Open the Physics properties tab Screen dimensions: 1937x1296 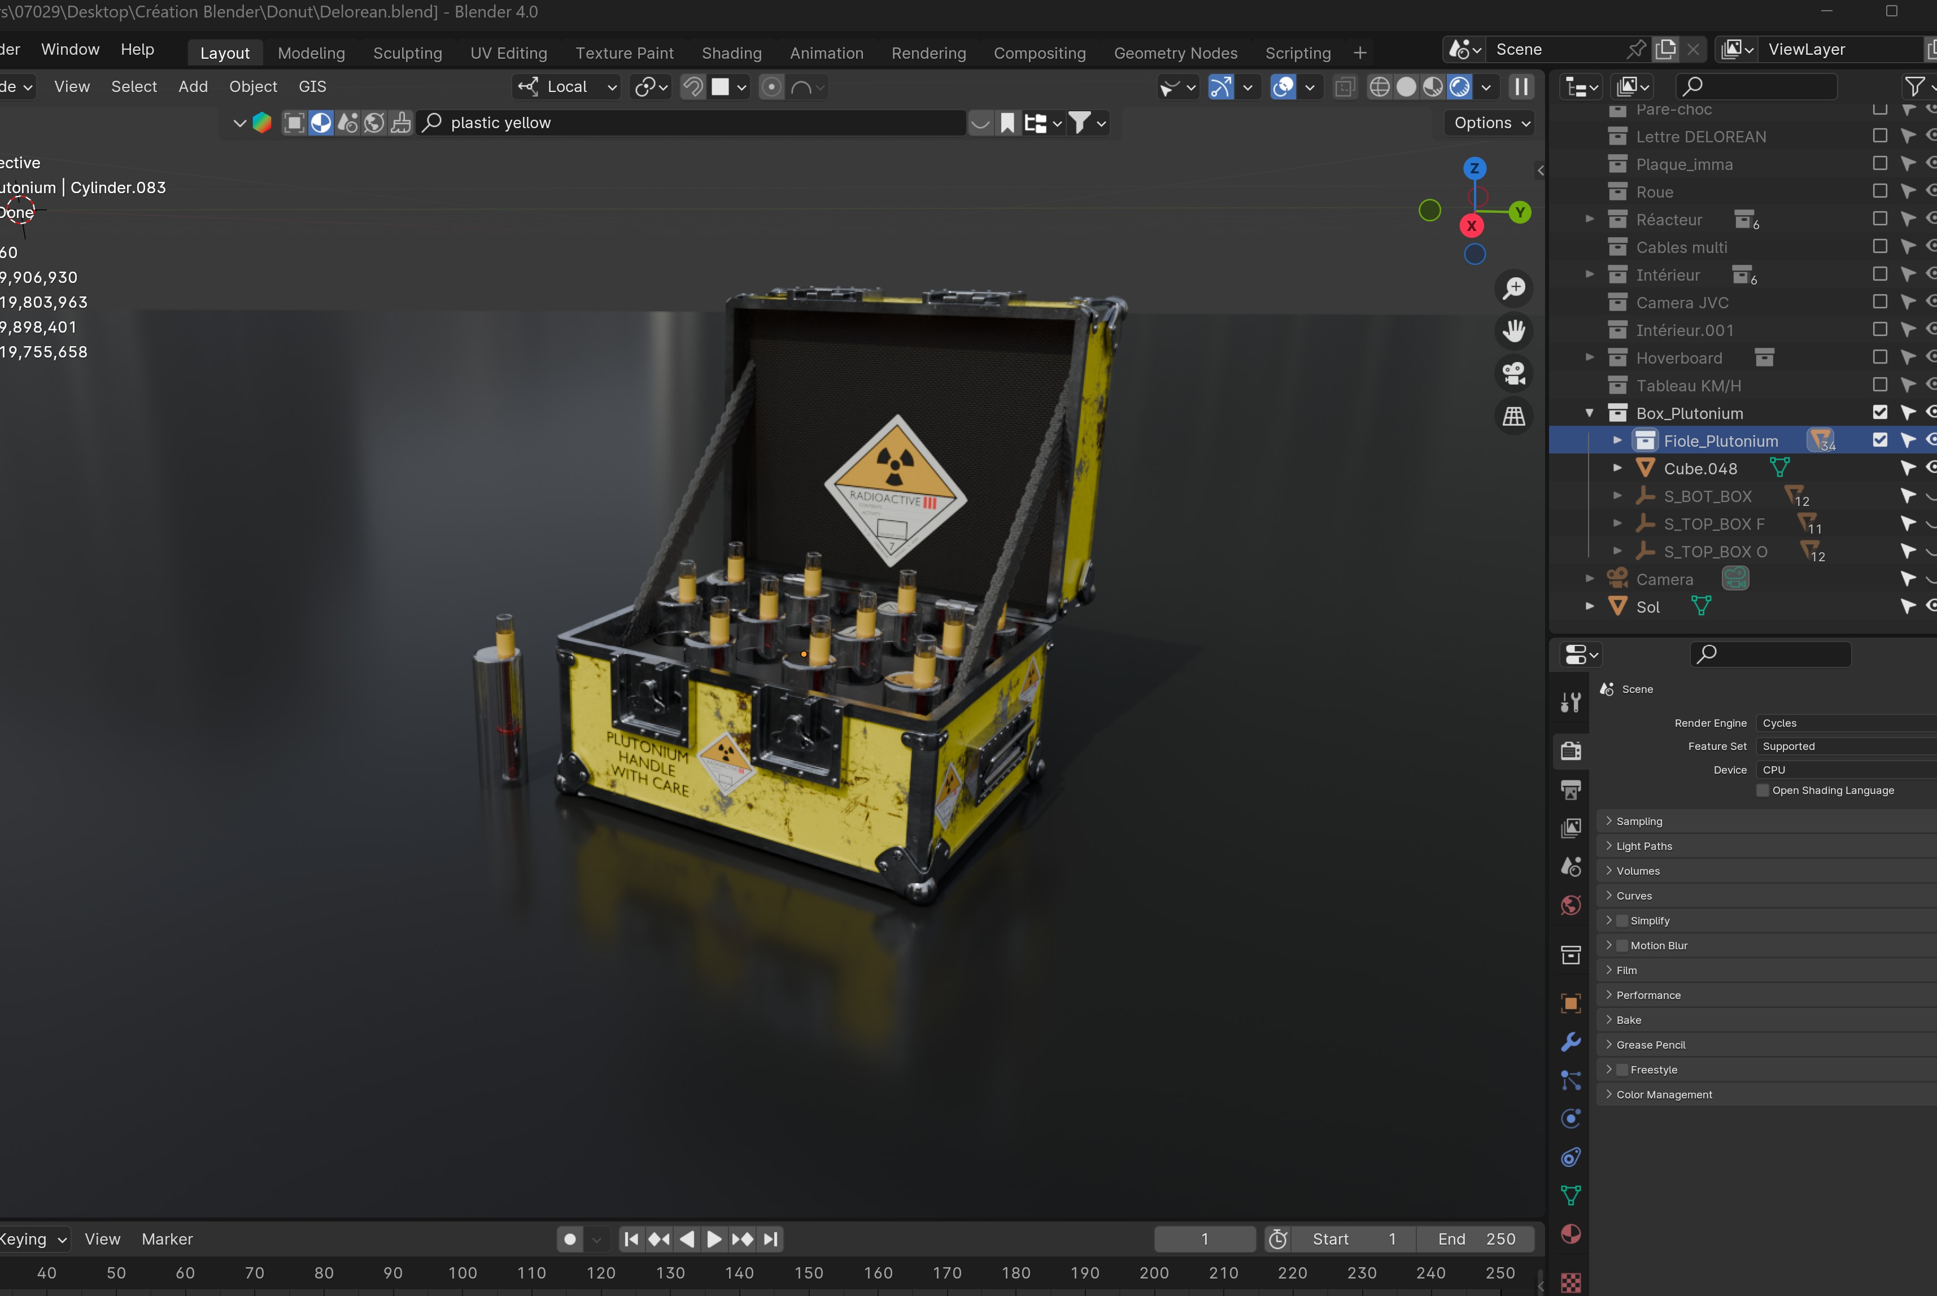(1570, 1118)
